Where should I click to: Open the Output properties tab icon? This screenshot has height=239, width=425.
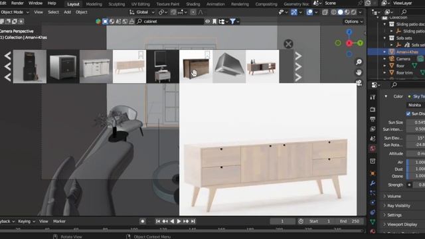click(373, 119)
